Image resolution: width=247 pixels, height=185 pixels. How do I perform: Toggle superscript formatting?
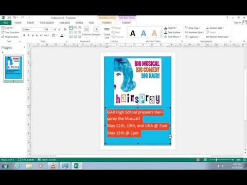41,35
